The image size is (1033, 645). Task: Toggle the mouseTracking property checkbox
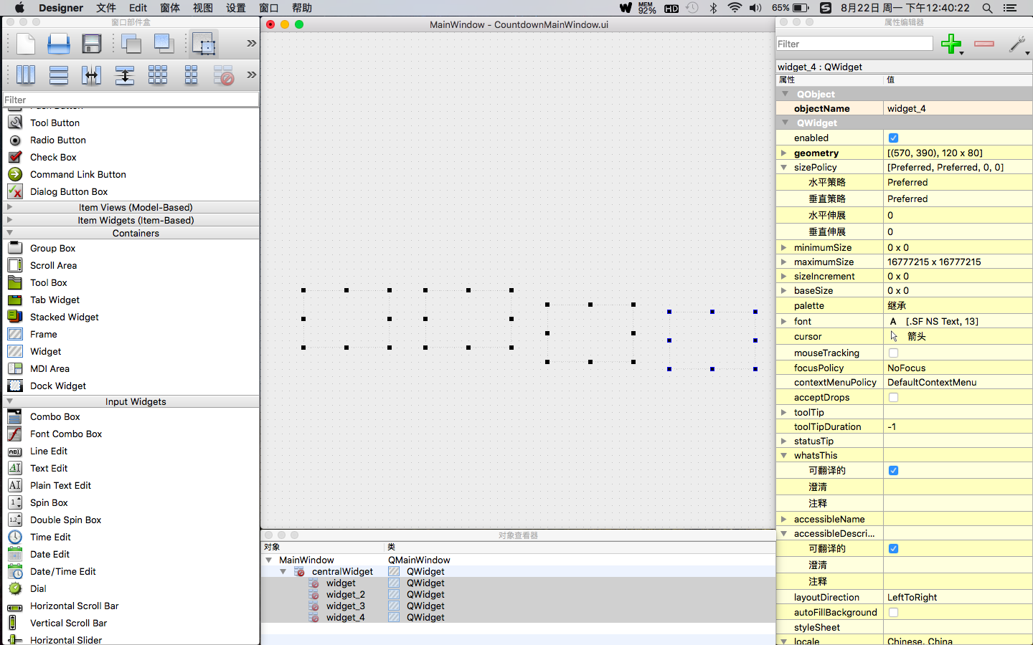point(893,353)
